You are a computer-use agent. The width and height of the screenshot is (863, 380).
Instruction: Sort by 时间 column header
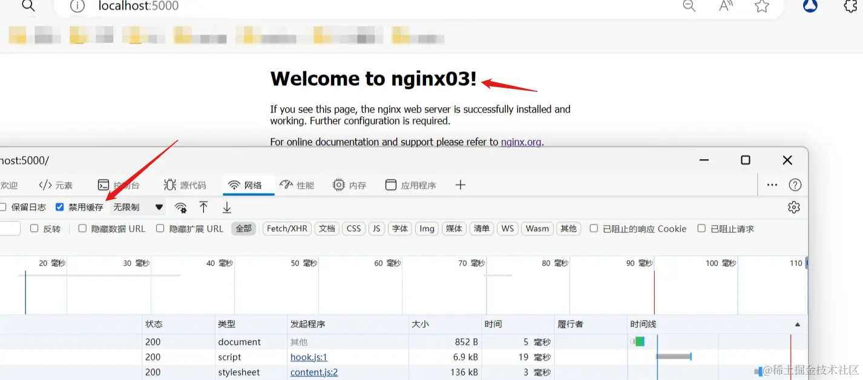point(518,324)
